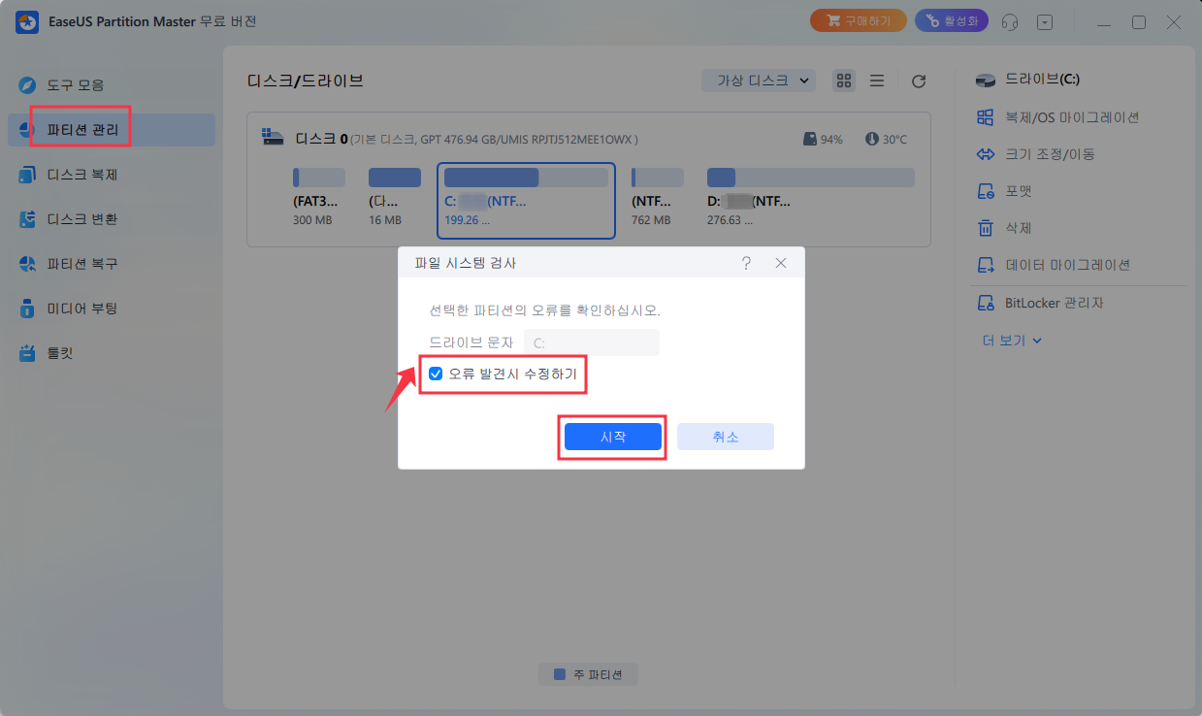The height and width of the screenshot is (716, 1202).
Task: Switch to grid view layout
Action: click(x=843, y=81)
